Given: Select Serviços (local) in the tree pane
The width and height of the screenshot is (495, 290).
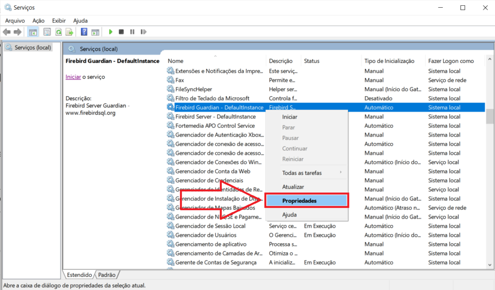Looking at the screenshot, I should click(32, 48).
